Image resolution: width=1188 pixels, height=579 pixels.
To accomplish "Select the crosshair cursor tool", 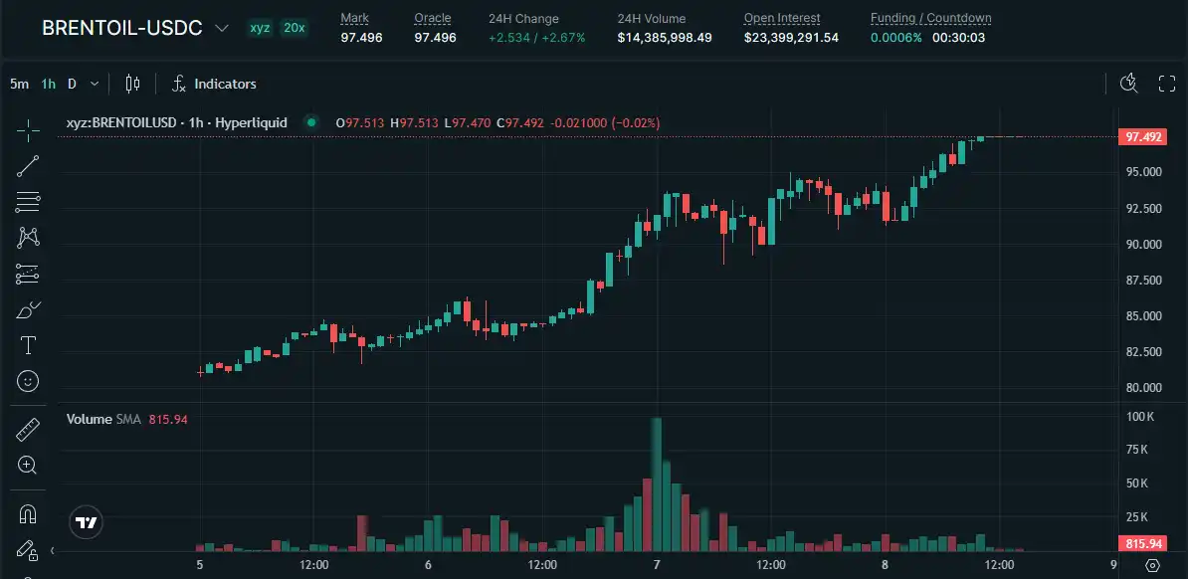I will click(28, 129).
